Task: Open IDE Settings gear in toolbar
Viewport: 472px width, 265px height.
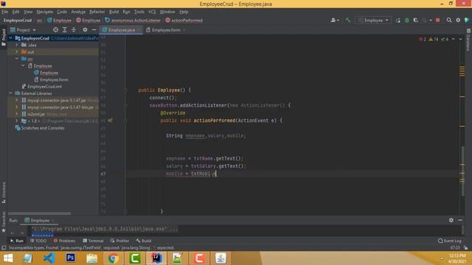Action: [x=458, y=20]
